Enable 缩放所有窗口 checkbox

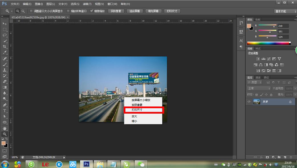(68, 11)
